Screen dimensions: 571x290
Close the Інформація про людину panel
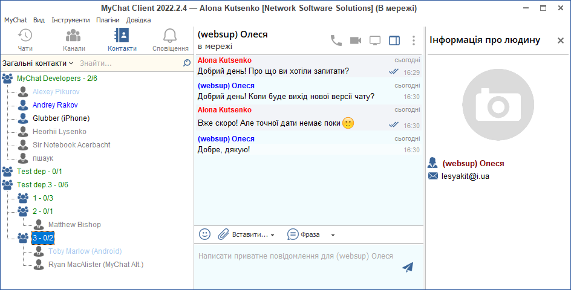click(561, 40)
